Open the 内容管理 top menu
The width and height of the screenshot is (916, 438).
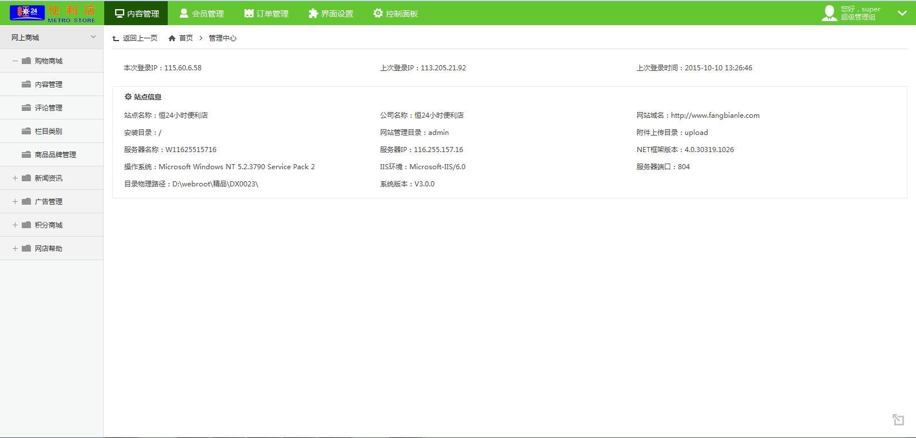coord(136,13)
